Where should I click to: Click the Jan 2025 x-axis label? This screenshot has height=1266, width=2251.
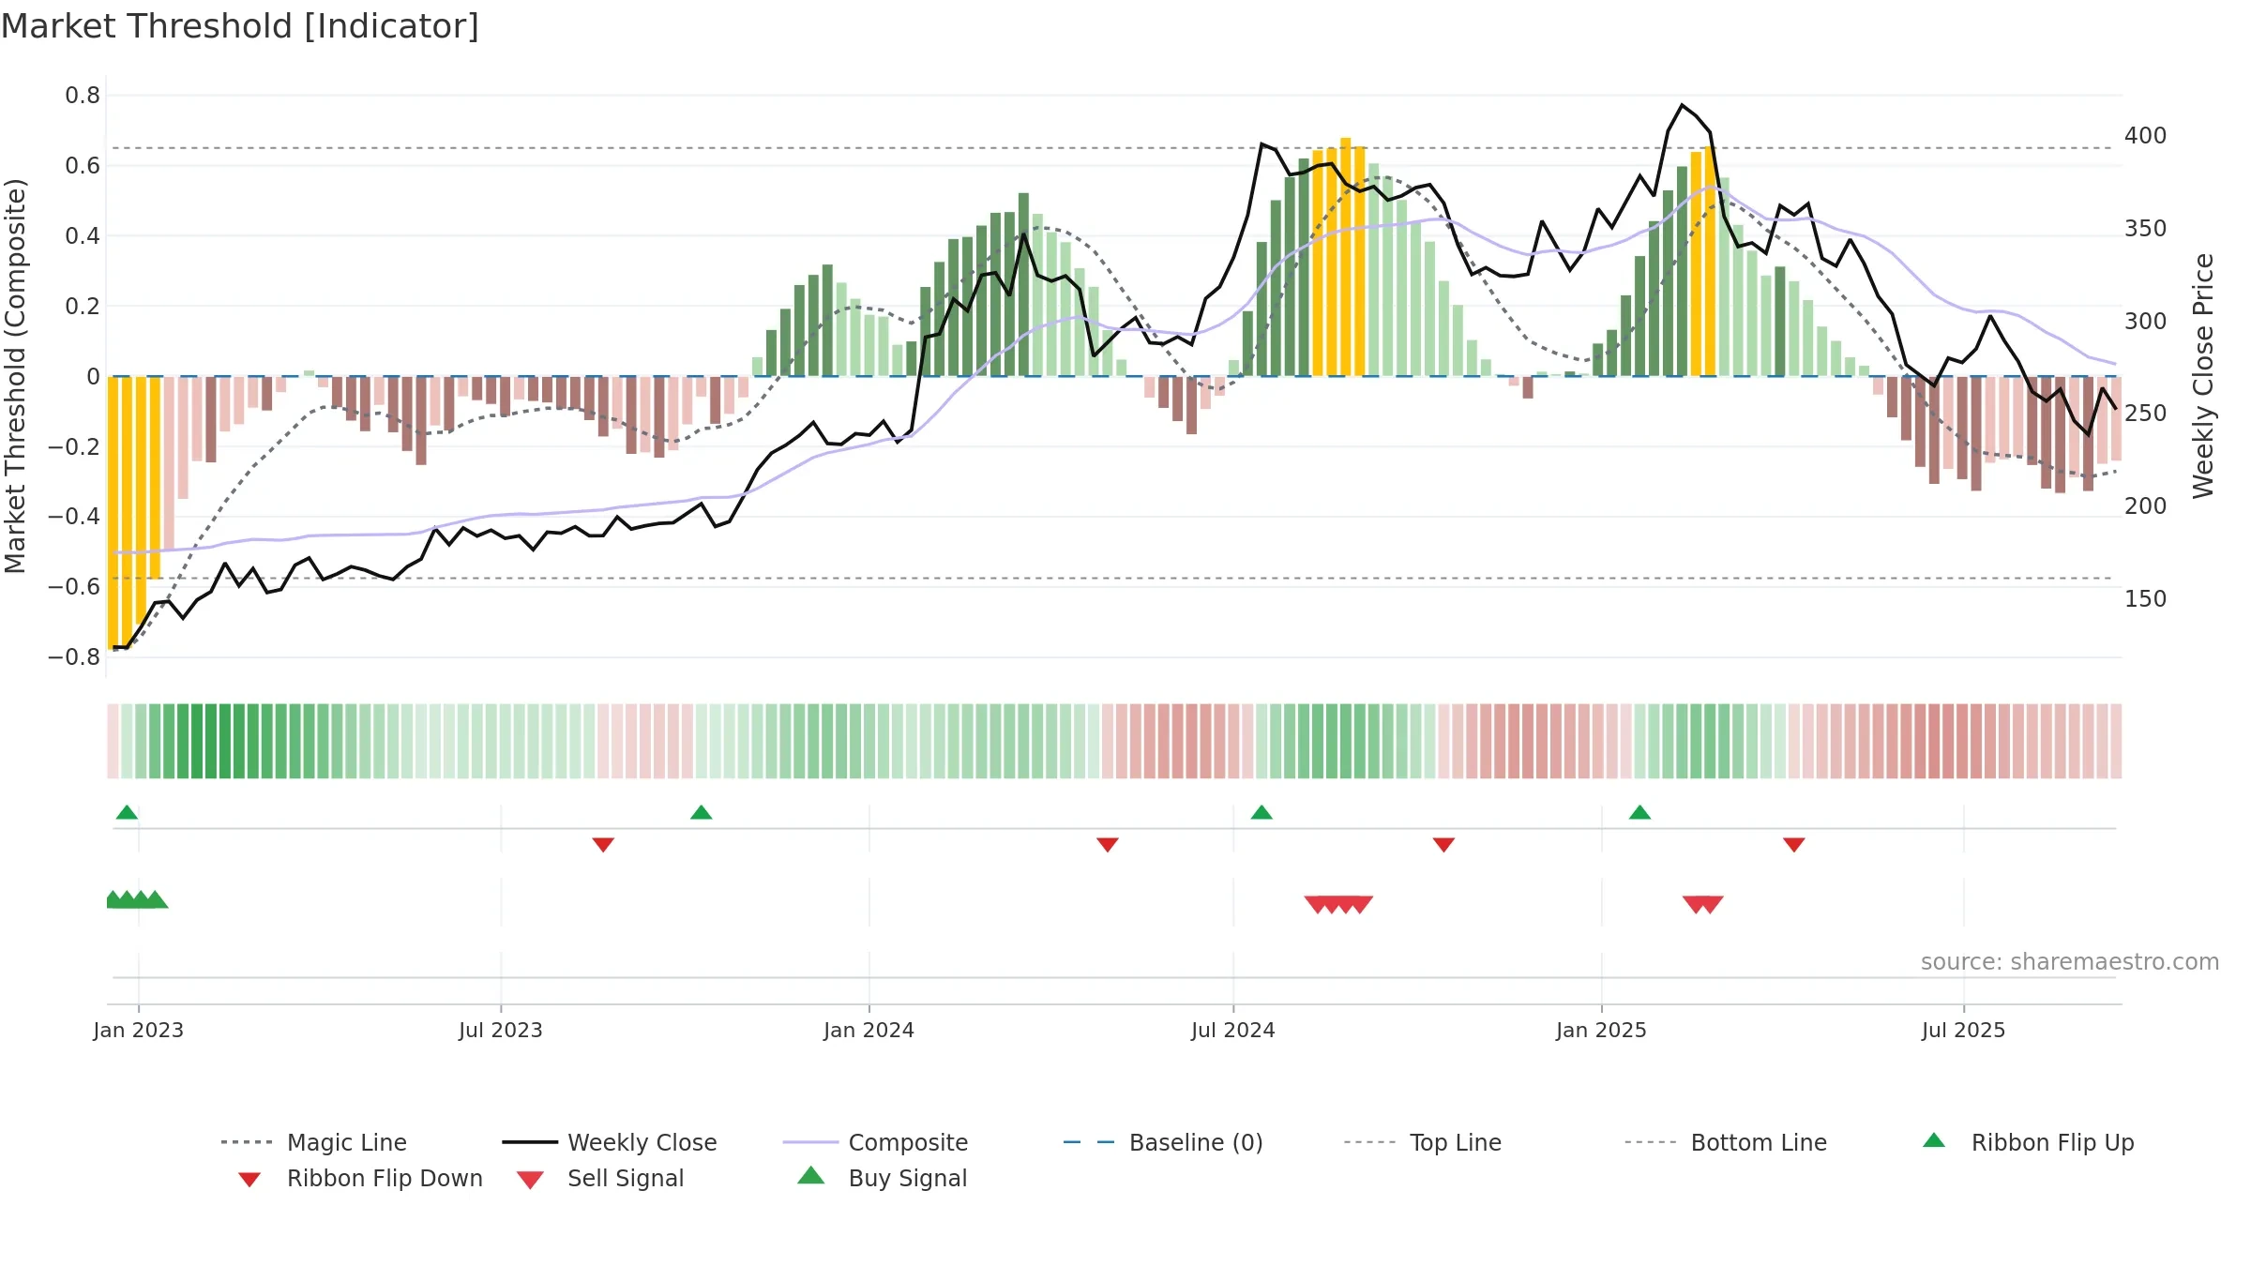pyautogui.click(x=1601, y=1030)
